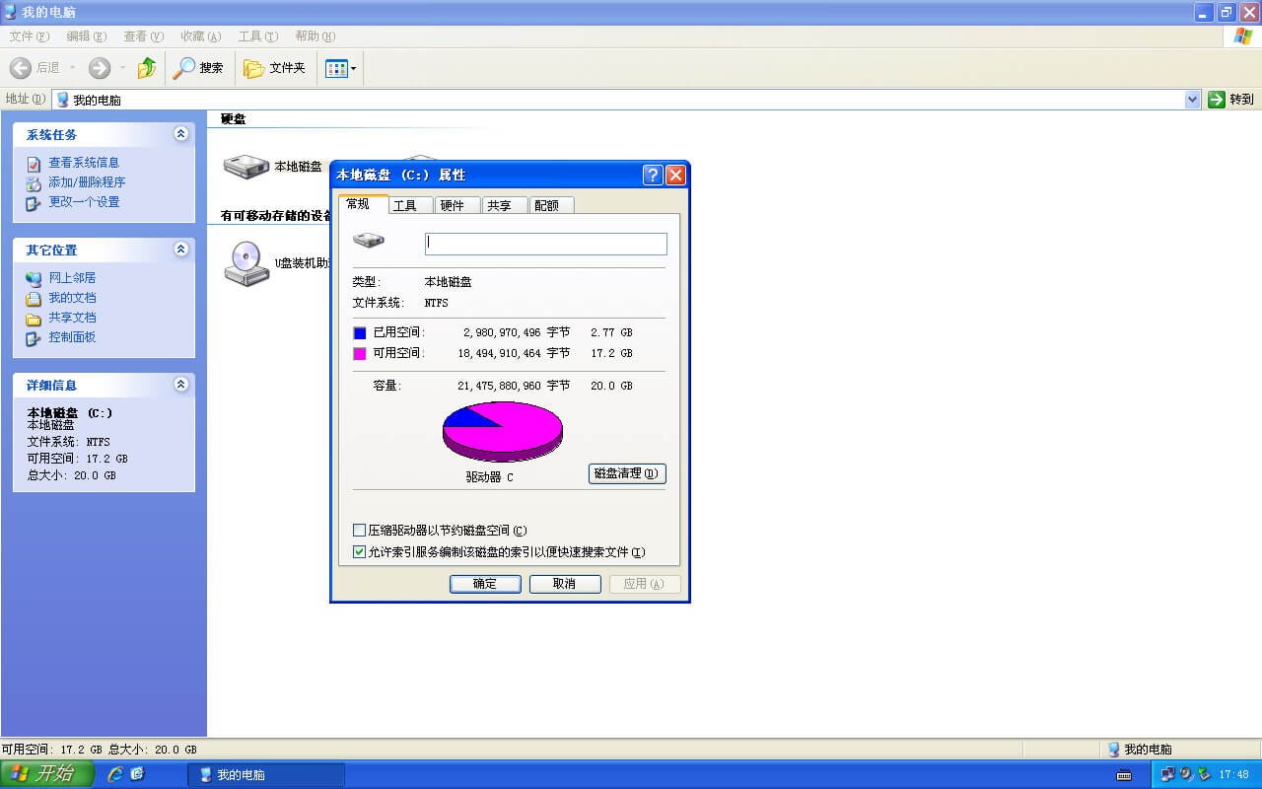
Task: Open the 收藏 menu
Action: (201, 36)
